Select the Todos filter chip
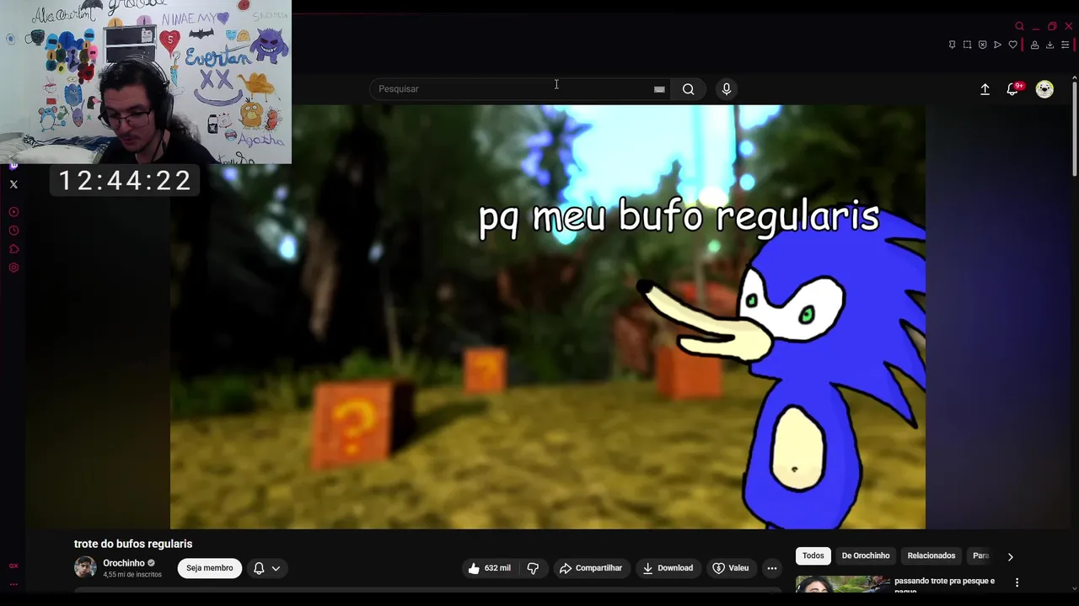Screen dimensions: 1079x606 pos(813,555)
